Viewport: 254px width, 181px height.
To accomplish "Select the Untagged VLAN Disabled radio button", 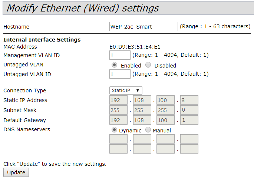I will pos(148,65).
